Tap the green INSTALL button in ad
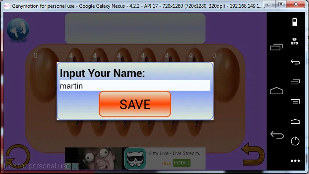Screen dimensions: 309x174 click(x=182, y=163)
